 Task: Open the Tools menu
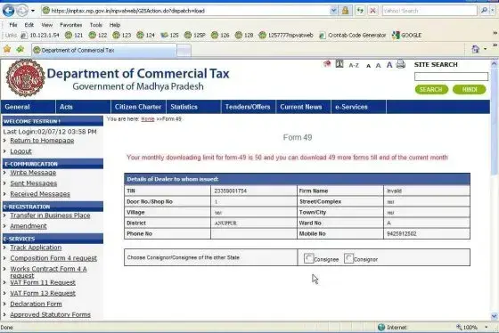[x=96, y=25]
